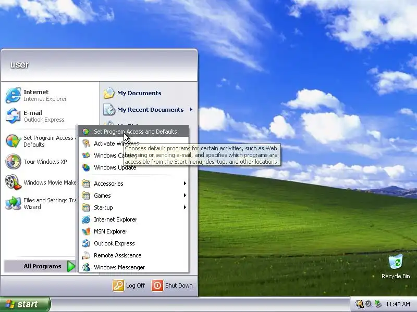Click My Recent Documents text
Screen dimensions: 417x312
click(x=150, y=110)
